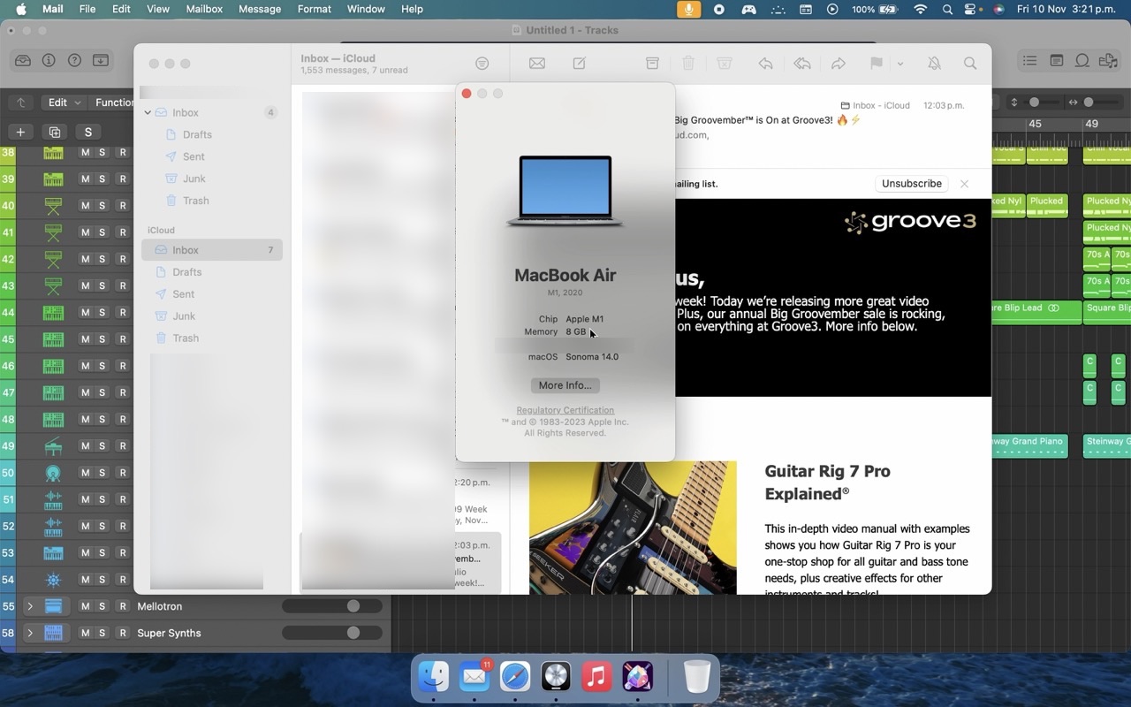Open Logic Pro Library inbox-tray icon
The height and width of the screenshot is (707, 1131).
(23, 60)
